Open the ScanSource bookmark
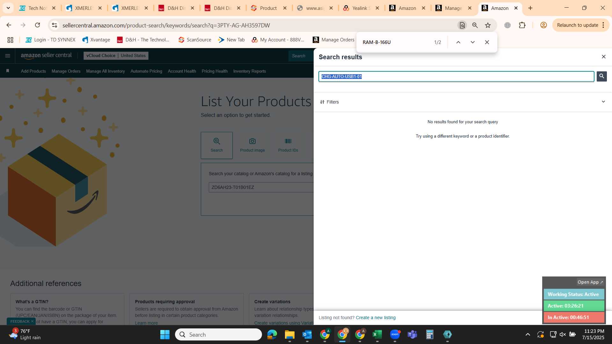The image size is (612, 344). tap(195, 40)
